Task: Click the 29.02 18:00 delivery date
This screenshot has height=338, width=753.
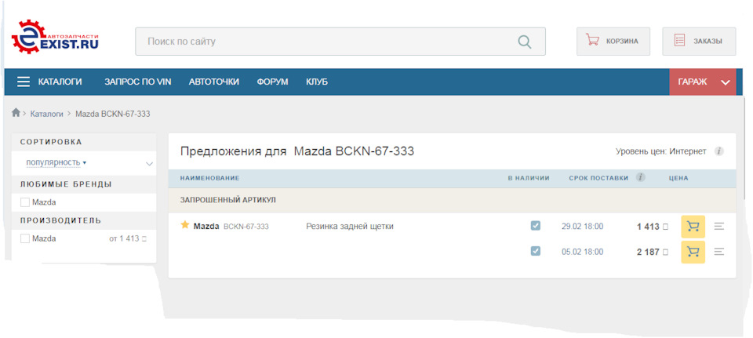Action: (583, 227)
